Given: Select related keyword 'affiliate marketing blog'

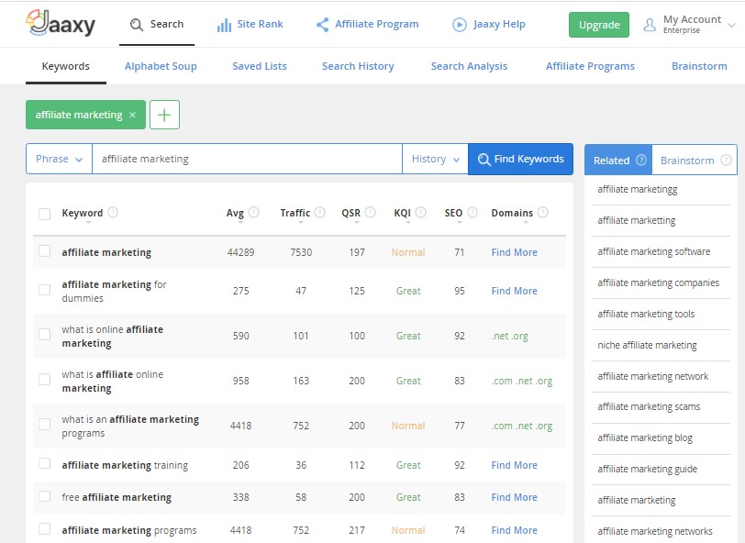Looking at the screenshot, I should tap(645, 438).
